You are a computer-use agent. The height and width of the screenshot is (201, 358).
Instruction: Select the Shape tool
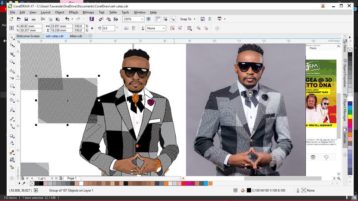point(12,45)
